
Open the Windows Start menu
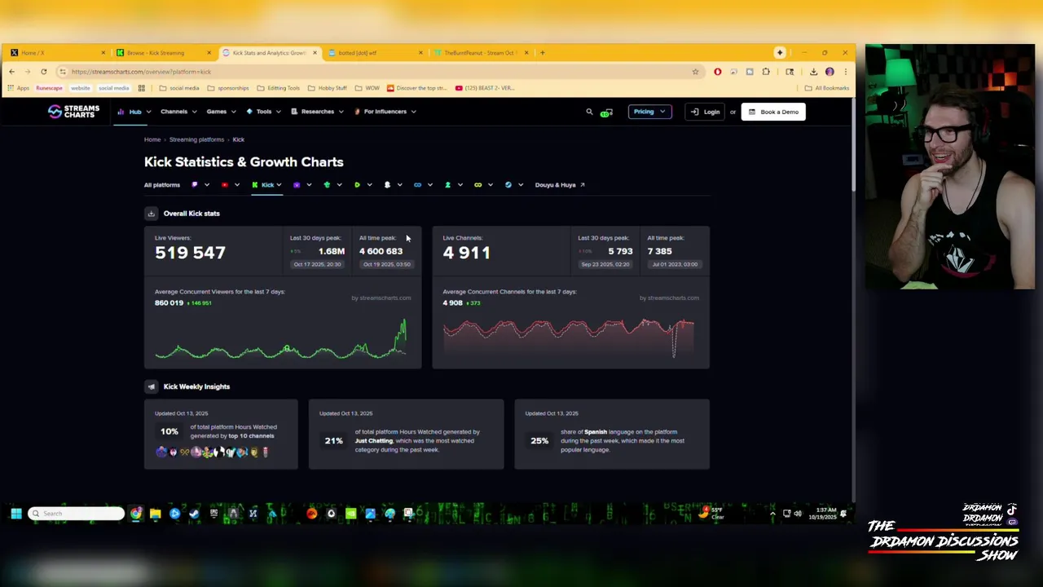pos(15,514)
